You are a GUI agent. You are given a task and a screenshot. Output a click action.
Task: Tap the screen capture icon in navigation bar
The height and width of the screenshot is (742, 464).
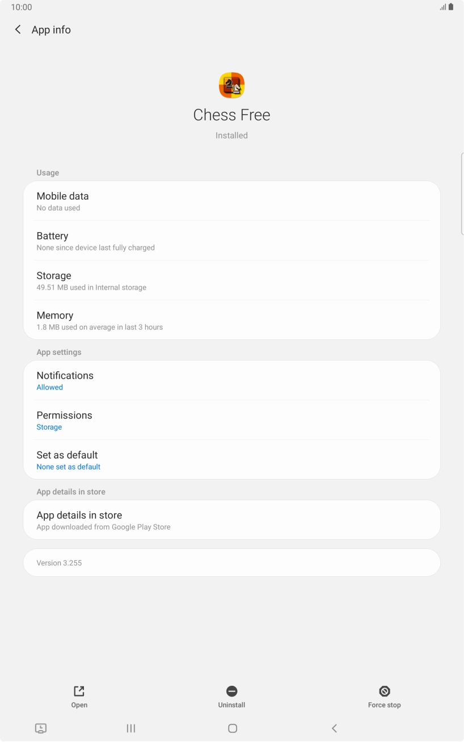click(x=41, y=728)
